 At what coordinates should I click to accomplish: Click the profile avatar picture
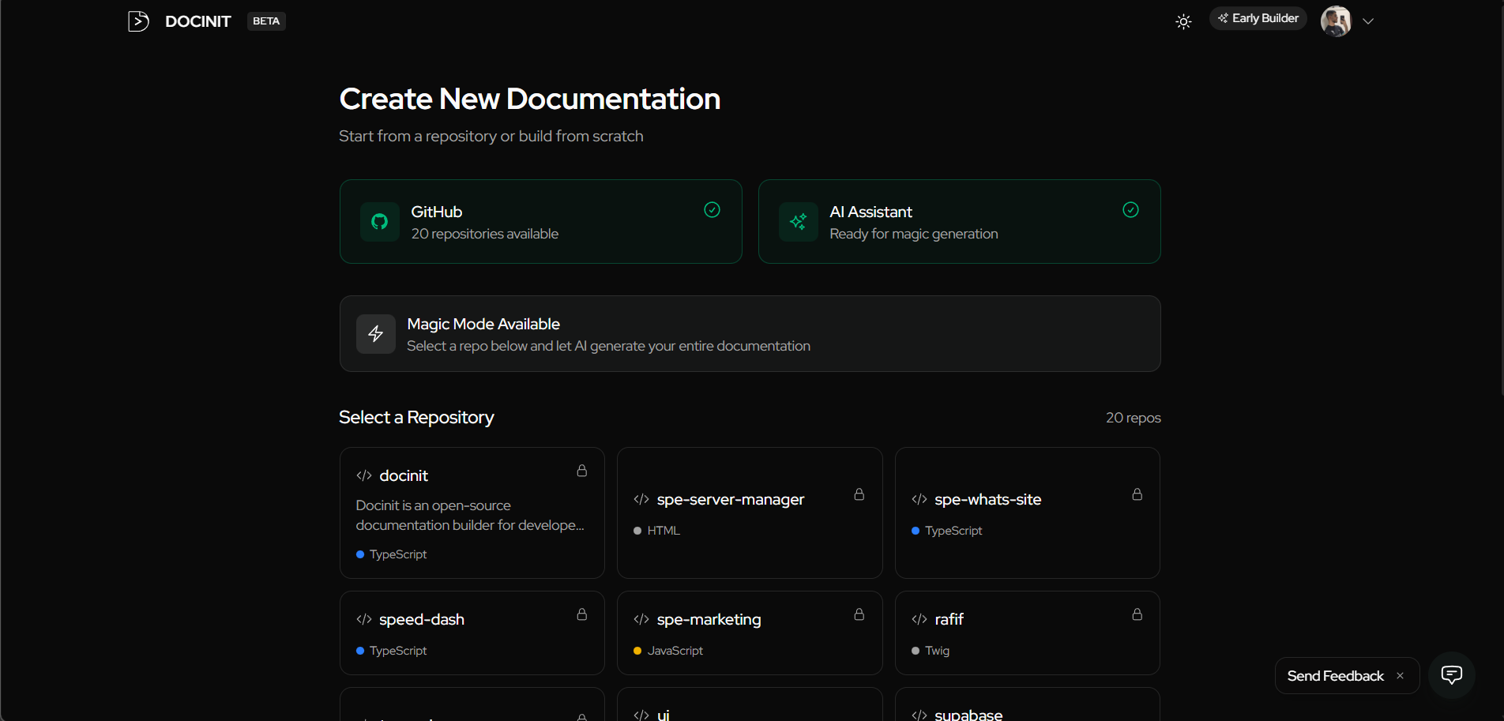pos(1335,21)
